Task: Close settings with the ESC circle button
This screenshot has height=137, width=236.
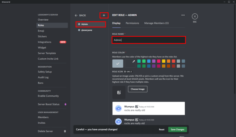Action: [195, 17]
